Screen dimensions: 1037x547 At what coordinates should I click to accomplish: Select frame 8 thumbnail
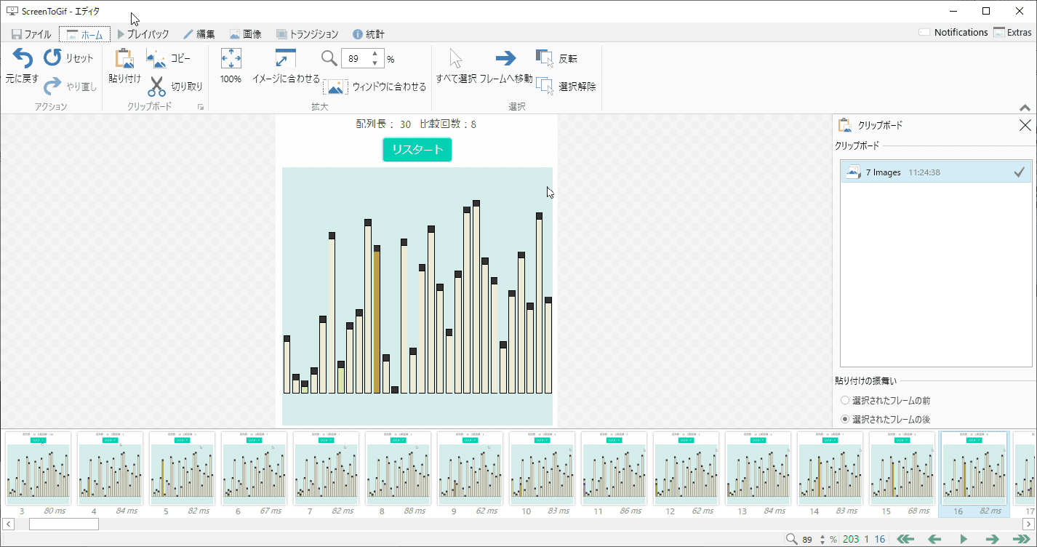[x=398, y=468]
